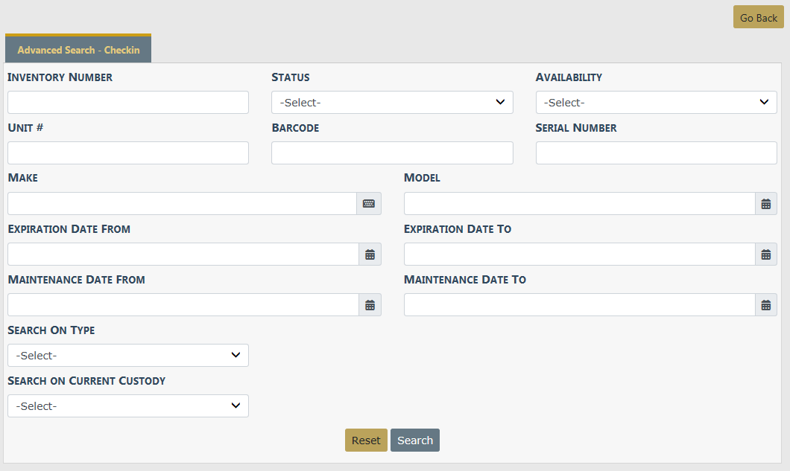This screenshot has height=471, width=790.
Task: Click the Reset button
Action: click(x=366, y=440)
